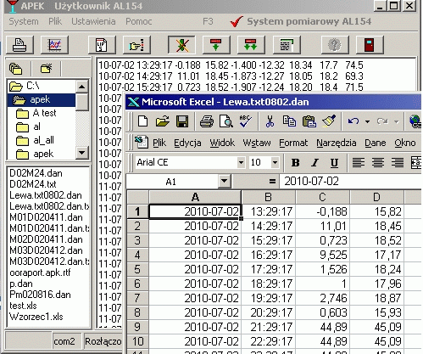
Task: Click the formula bar showing 2010-07-02
Action: [x=350, y=181]
